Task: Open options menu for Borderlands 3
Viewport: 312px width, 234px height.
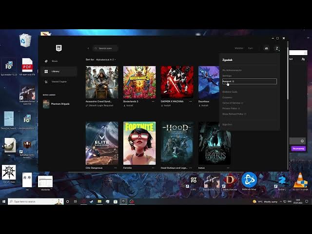Action: [153, 101]
